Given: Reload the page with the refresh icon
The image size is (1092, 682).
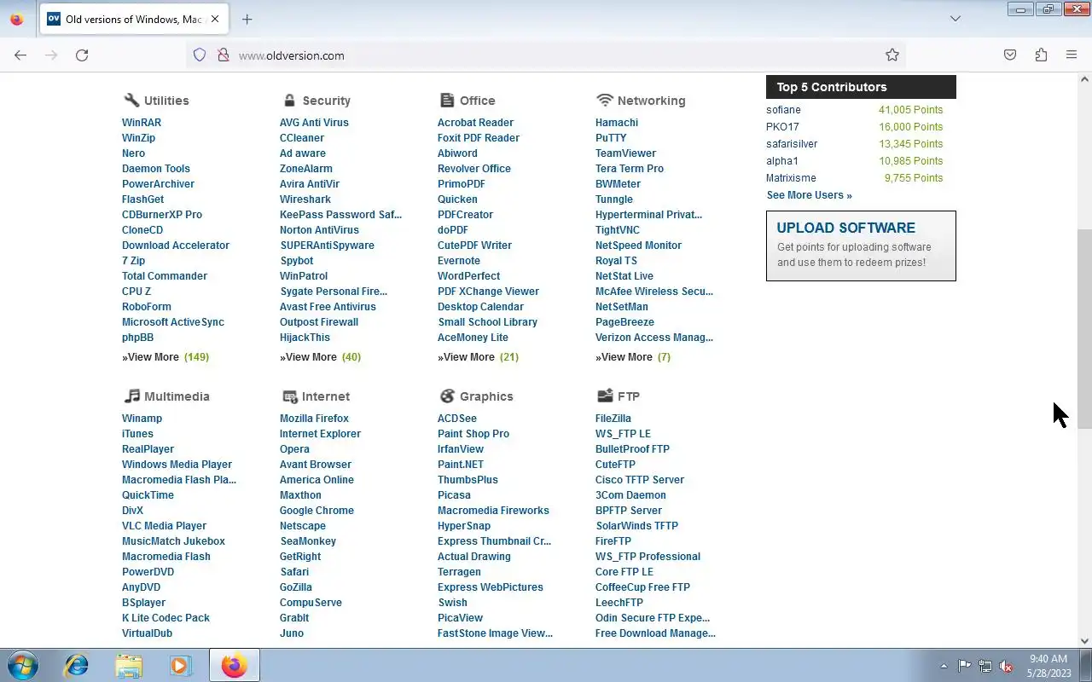Looking at the screenshot, I should pos(82,55).
